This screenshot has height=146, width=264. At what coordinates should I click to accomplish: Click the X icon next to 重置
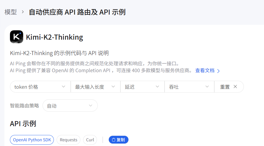pyautogui.click(x=235, y=86)
